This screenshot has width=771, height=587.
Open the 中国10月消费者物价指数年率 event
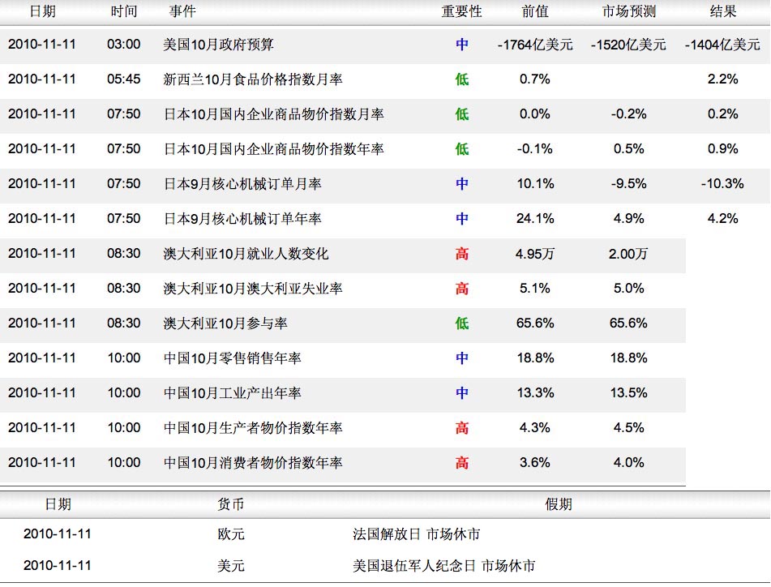coord(253,463)
